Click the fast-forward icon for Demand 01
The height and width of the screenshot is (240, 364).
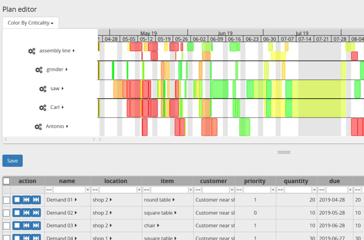[x=36, y=200]
